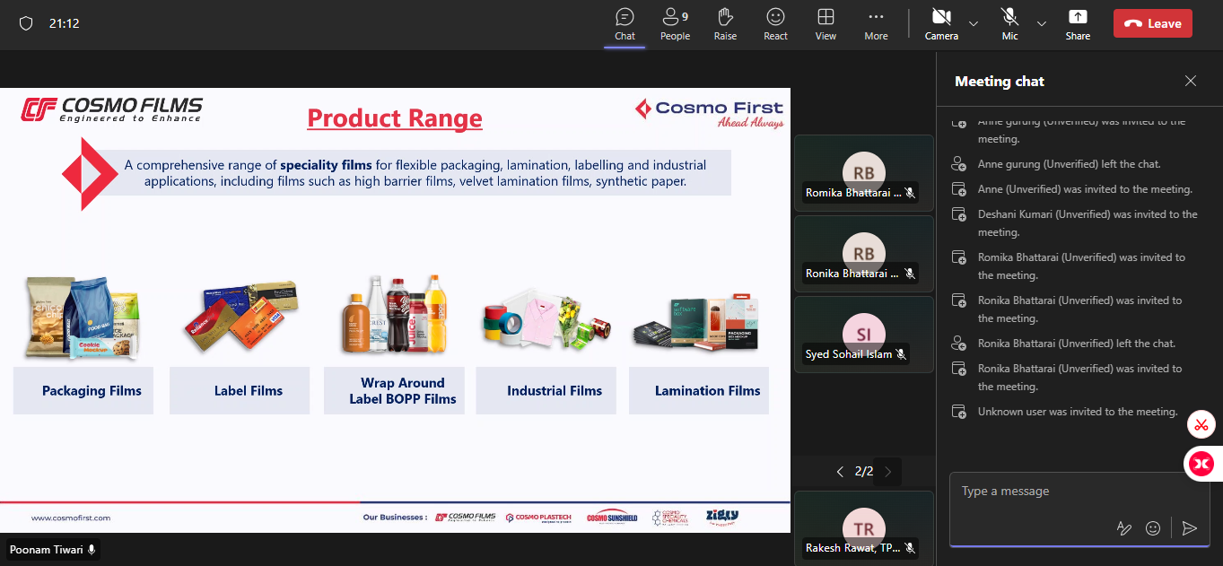Share your screen content
1223x566 pixels.
pos(1078,24)
